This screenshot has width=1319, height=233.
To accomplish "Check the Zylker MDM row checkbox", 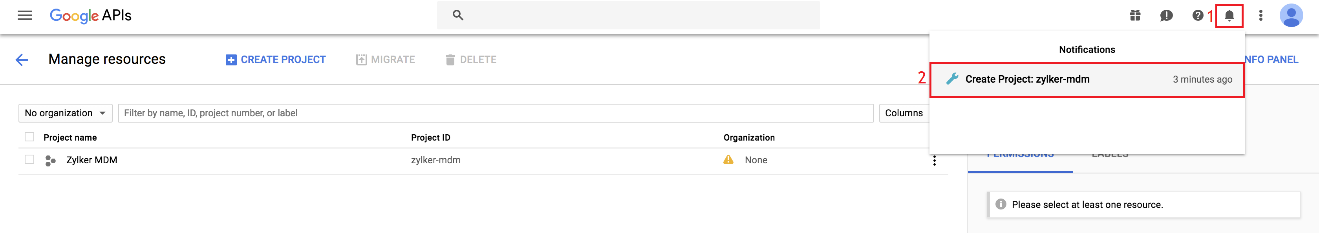I will [x=30, y=160].
